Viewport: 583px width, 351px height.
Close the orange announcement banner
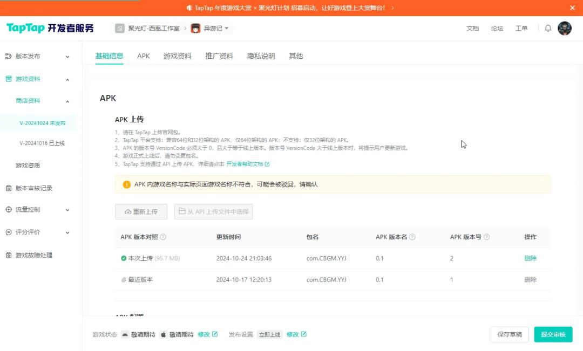[573, 8]
